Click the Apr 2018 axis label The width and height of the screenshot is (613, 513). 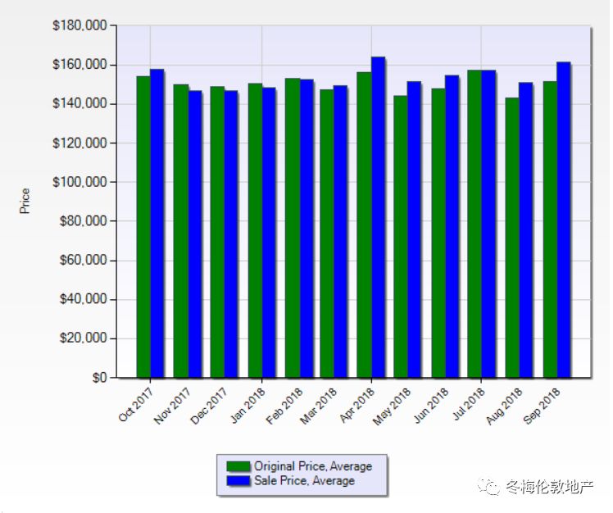[357, 405]
